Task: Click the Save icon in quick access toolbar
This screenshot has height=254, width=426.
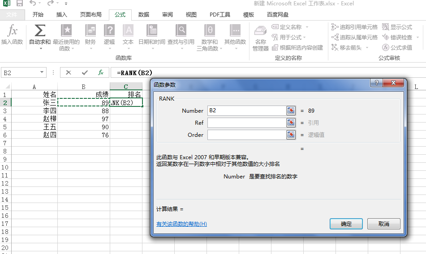Action: [x=20, y=3]
